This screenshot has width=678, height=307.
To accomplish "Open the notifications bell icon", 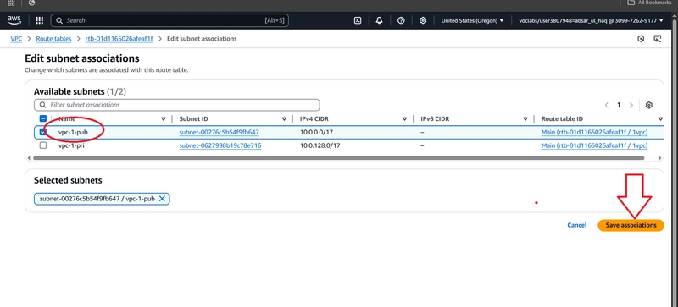I will [x=379, y=20].
